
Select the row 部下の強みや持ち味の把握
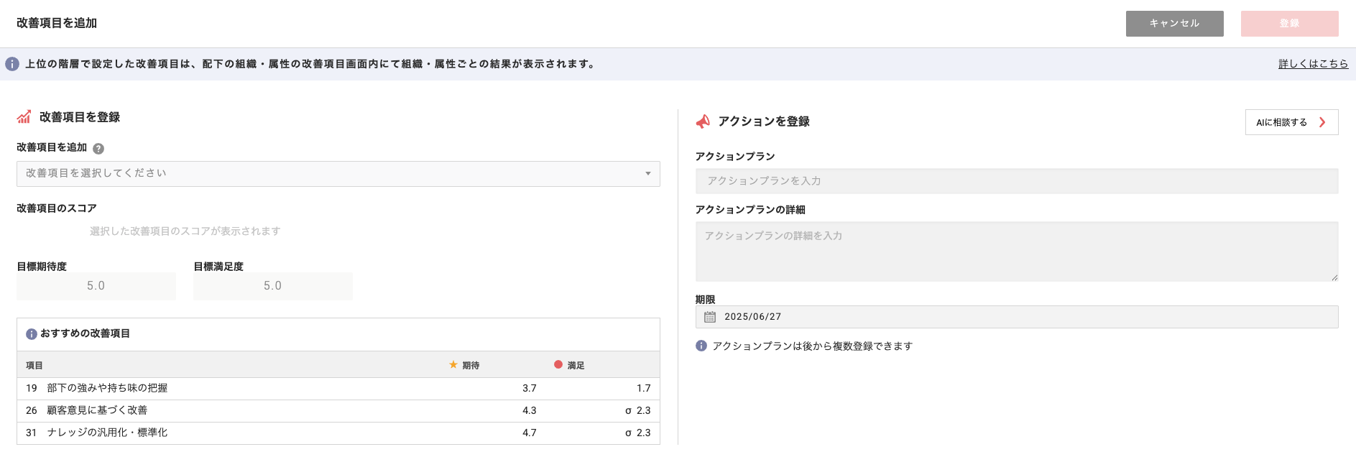[x=338, y=389]
